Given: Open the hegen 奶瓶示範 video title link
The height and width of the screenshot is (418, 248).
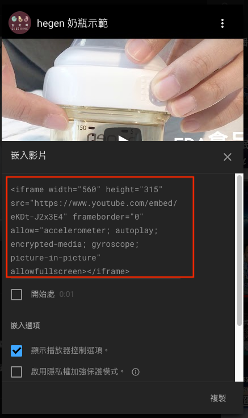Looking at the screenshot, I should (x=72, y=23).
